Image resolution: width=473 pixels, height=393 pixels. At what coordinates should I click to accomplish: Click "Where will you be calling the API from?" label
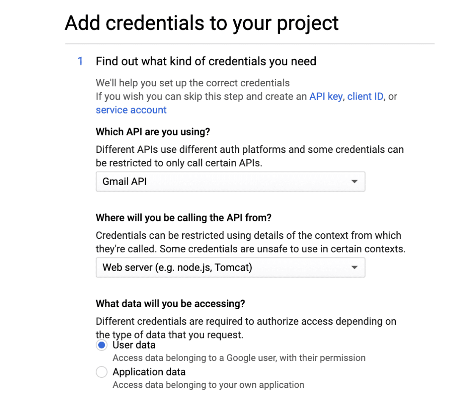(184, 218)
